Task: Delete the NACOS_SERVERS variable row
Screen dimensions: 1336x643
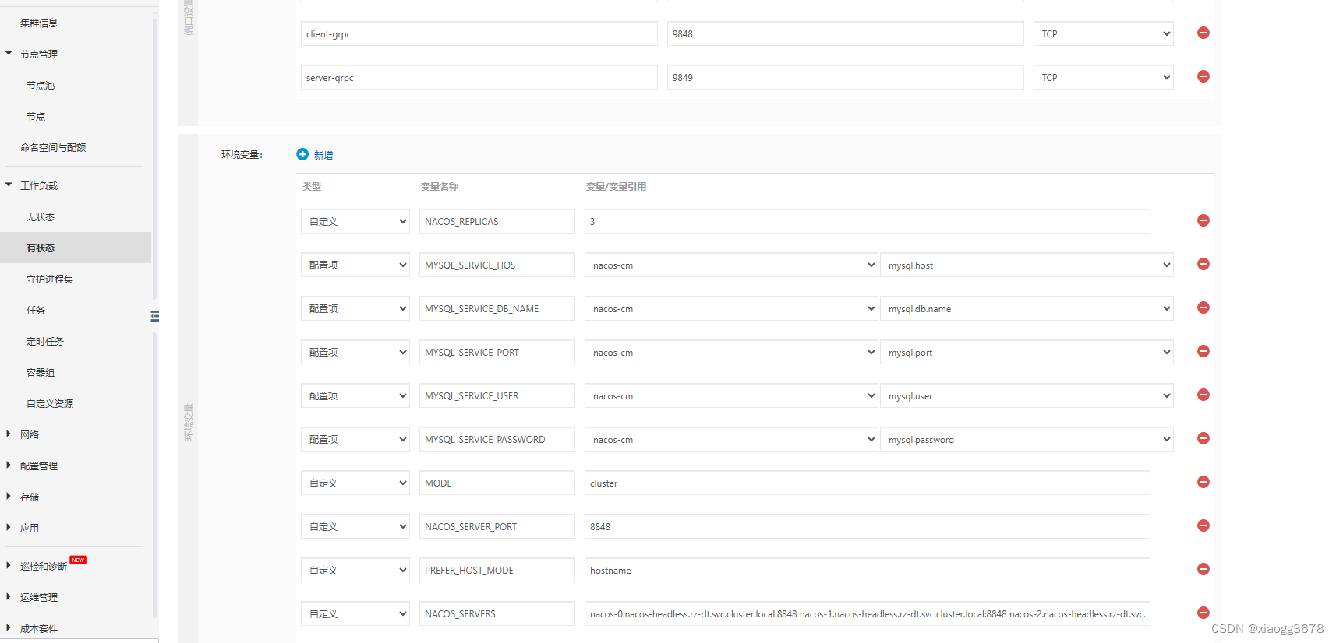Action: (1203, 613)
